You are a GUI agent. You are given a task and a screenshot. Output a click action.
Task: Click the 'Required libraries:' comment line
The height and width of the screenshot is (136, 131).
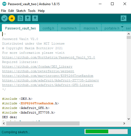point(20,62)
